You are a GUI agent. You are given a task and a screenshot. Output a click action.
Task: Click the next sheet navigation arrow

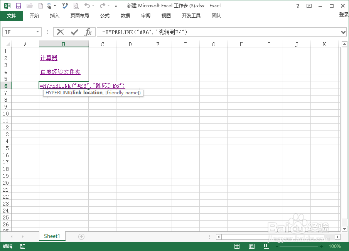click(22, 237)
